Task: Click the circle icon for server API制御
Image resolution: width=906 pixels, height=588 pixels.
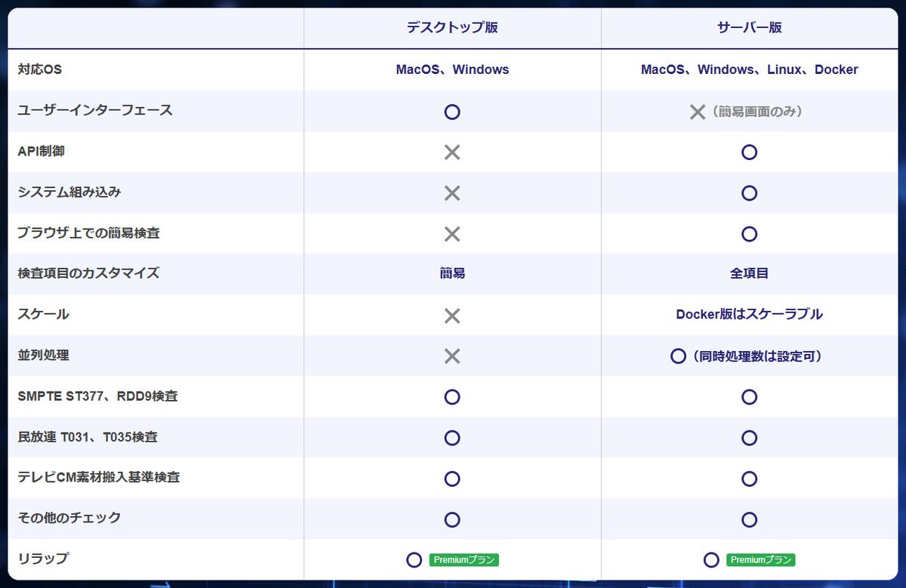Action: [x=749, y=152]
